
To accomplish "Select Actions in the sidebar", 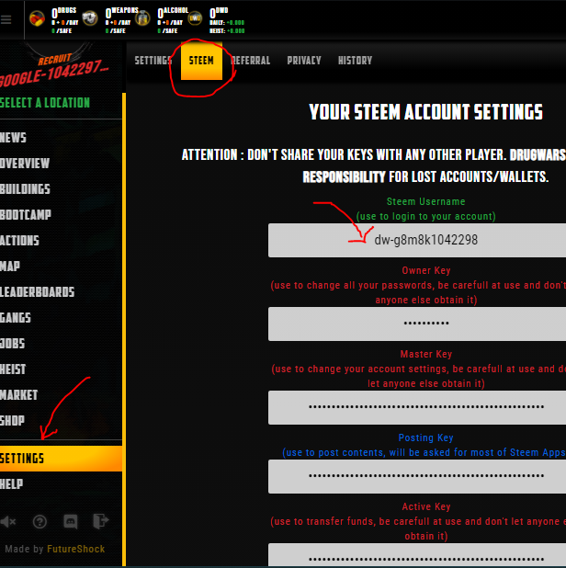I will coord(19,241).
